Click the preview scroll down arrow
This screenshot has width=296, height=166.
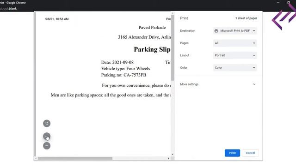pyautogui.click(x=173, y=154)
